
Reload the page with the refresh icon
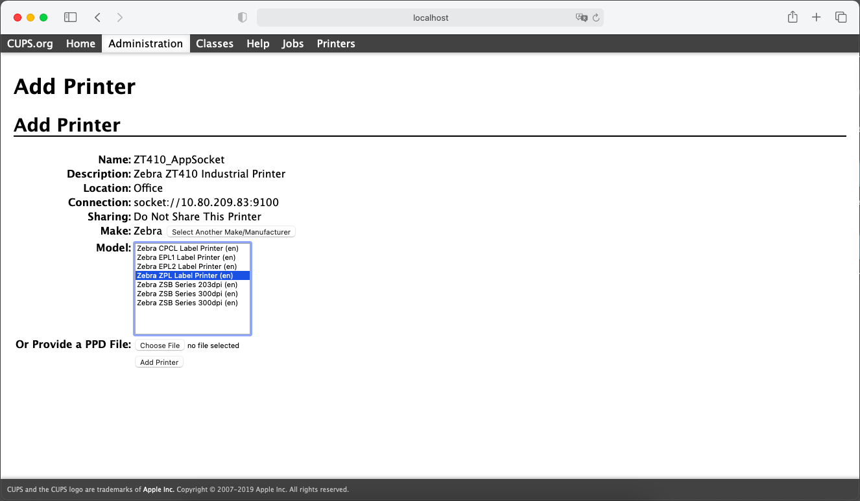click(x=596, y=17)
